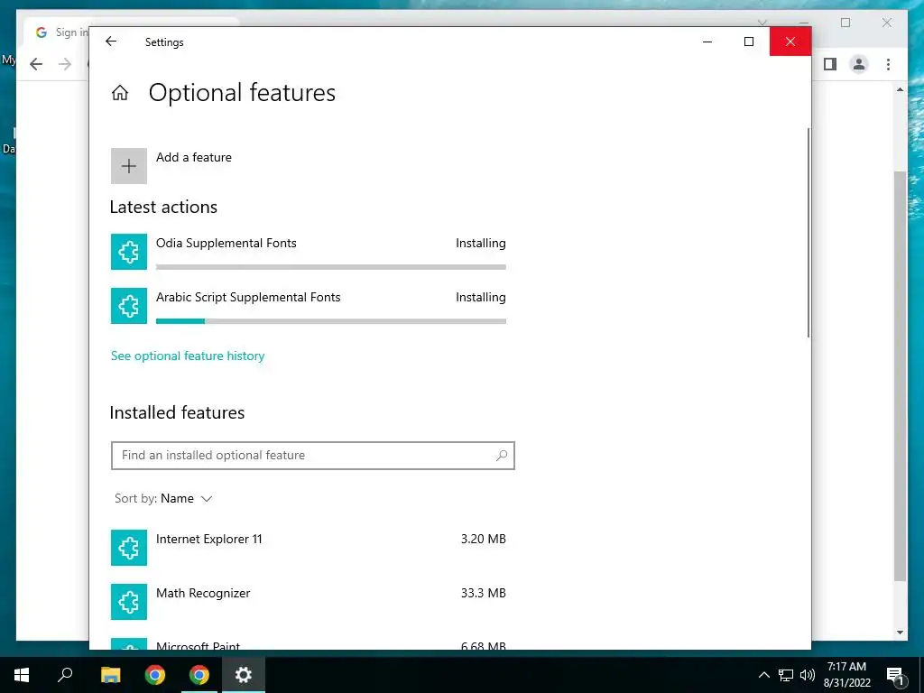Image resolution: width=924 pixels, height=693 pixels.
Task: Click the 3.20 MB size of Internet Explorer
Action: [484, 539]
